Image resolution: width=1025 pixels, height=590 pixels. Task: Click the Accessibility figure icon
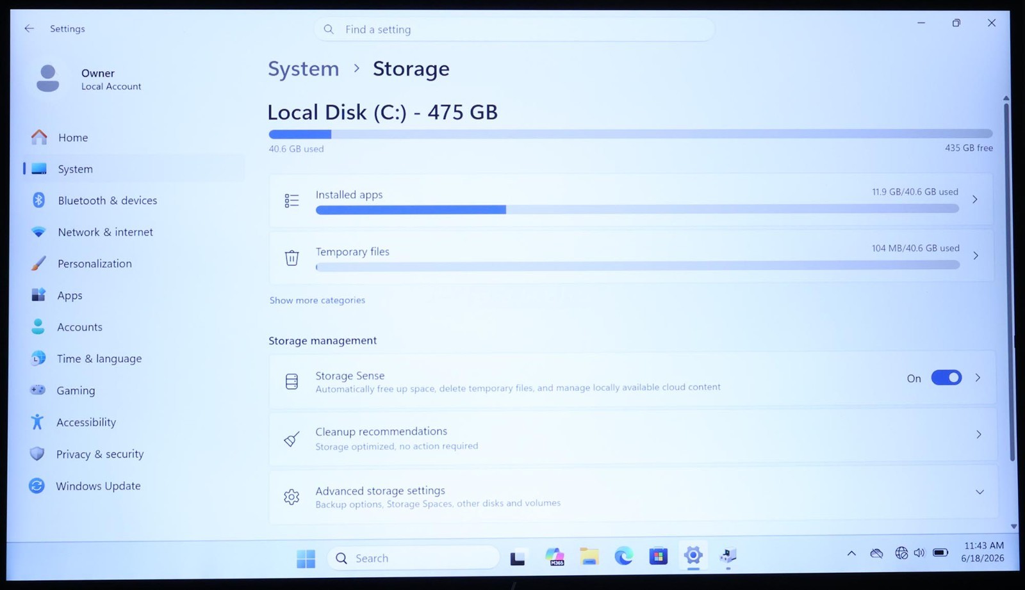point(37,422)
